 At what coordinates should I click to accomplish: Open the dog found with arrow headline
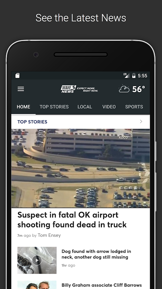[96, 254]
